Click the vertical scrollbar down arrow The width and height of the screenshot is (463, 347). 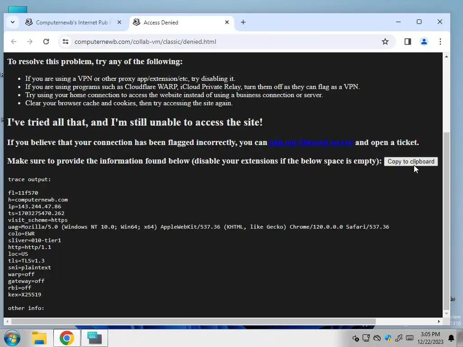pyautogui.click(x=446, y=314)
